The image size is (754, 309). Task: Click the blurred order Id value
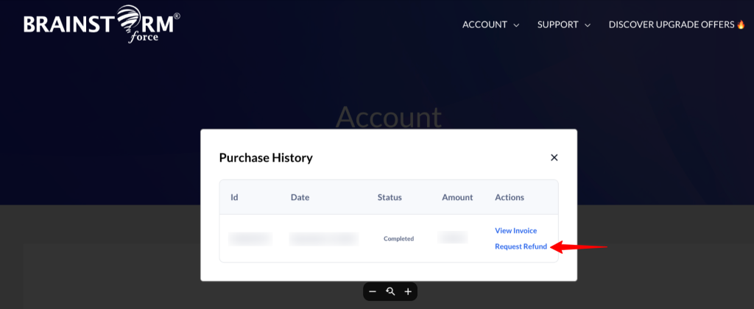250,238
